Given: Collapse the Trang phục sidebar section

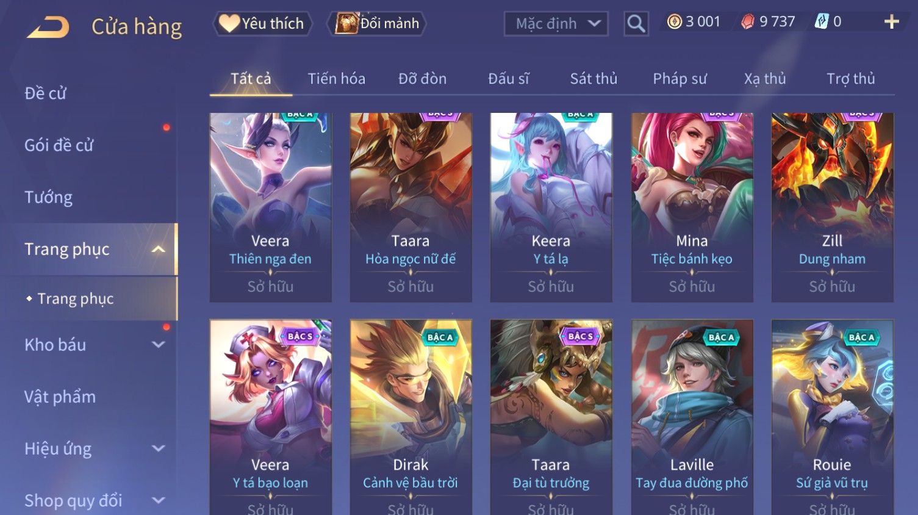Looking at the screenshot, I should pyautogui.click(x=158, y=249).
